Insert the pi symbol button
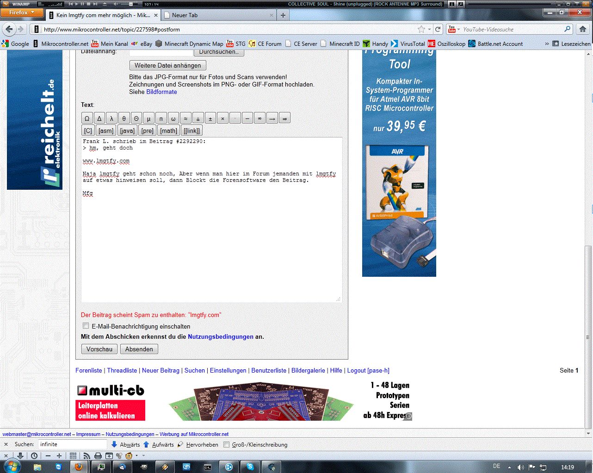593x473 pixels. point(161,118)
